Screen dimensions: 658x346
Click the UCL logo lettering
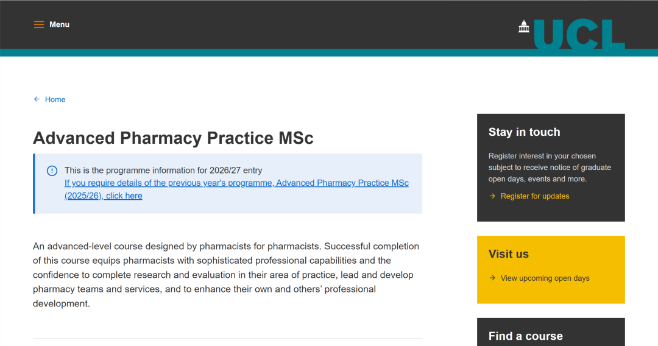[579, 34]
